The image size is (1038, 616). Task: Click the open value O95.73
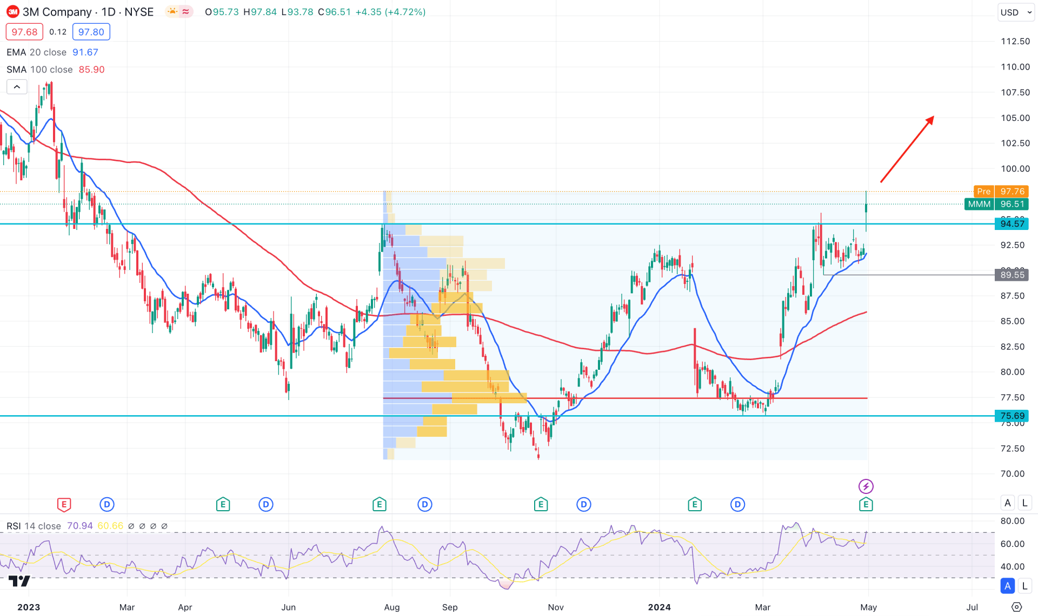point(222,12)
